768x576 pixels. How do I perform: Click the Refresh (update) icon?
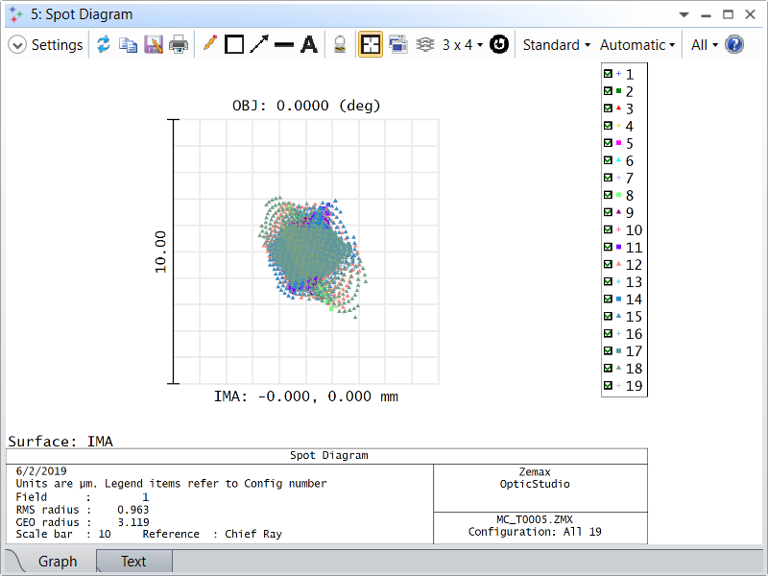pos(104,44)
